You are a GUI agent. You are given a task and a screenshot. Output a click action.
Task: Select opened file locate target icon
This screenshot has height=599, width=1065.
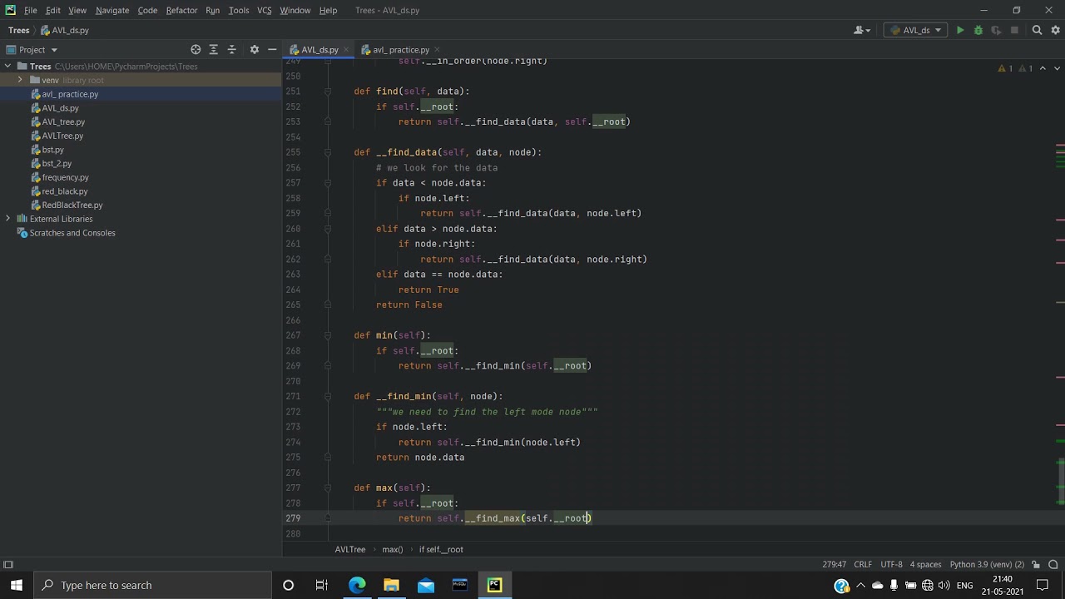click(x=196, y=50)
